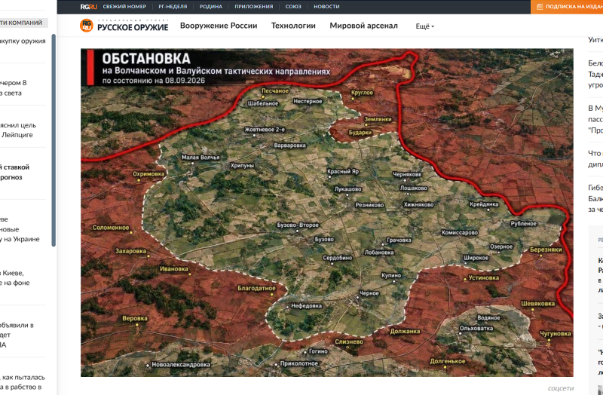Click the RG.RU orange round logo icon
Viewport: 603px width, 395px height.
click(87, 26)
